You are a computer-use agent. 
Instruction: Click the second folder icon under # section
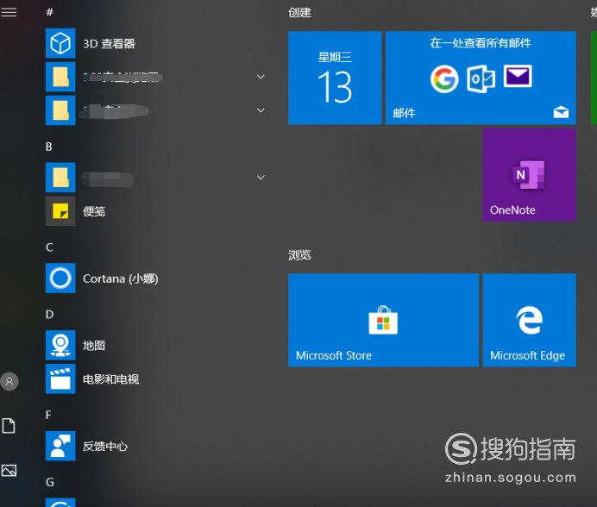pos(60,110)
